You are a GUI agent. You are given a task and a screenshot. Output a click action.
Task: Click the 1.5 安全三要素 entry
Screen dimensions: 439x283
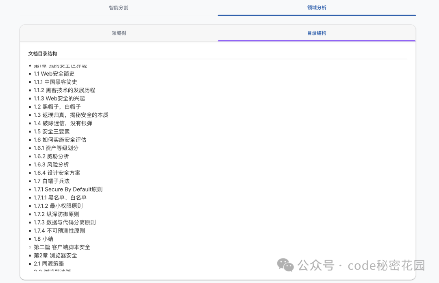tap(52, 131)
